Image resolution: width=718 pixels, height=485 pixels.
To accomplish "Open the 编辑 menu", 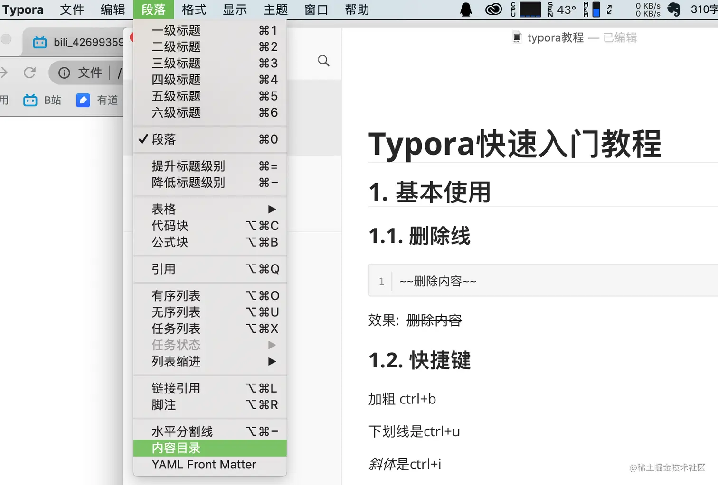I will click(113, 9).
